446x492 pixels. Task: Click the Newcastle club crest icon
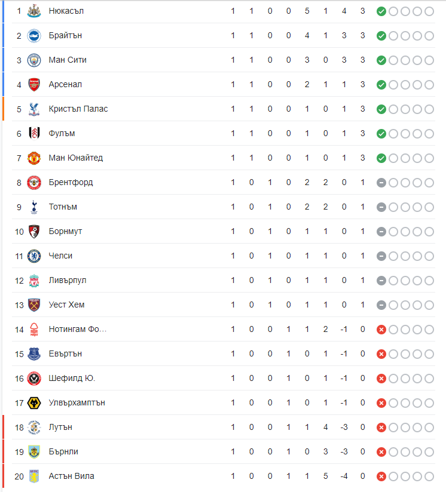click(x=34, y=11)
